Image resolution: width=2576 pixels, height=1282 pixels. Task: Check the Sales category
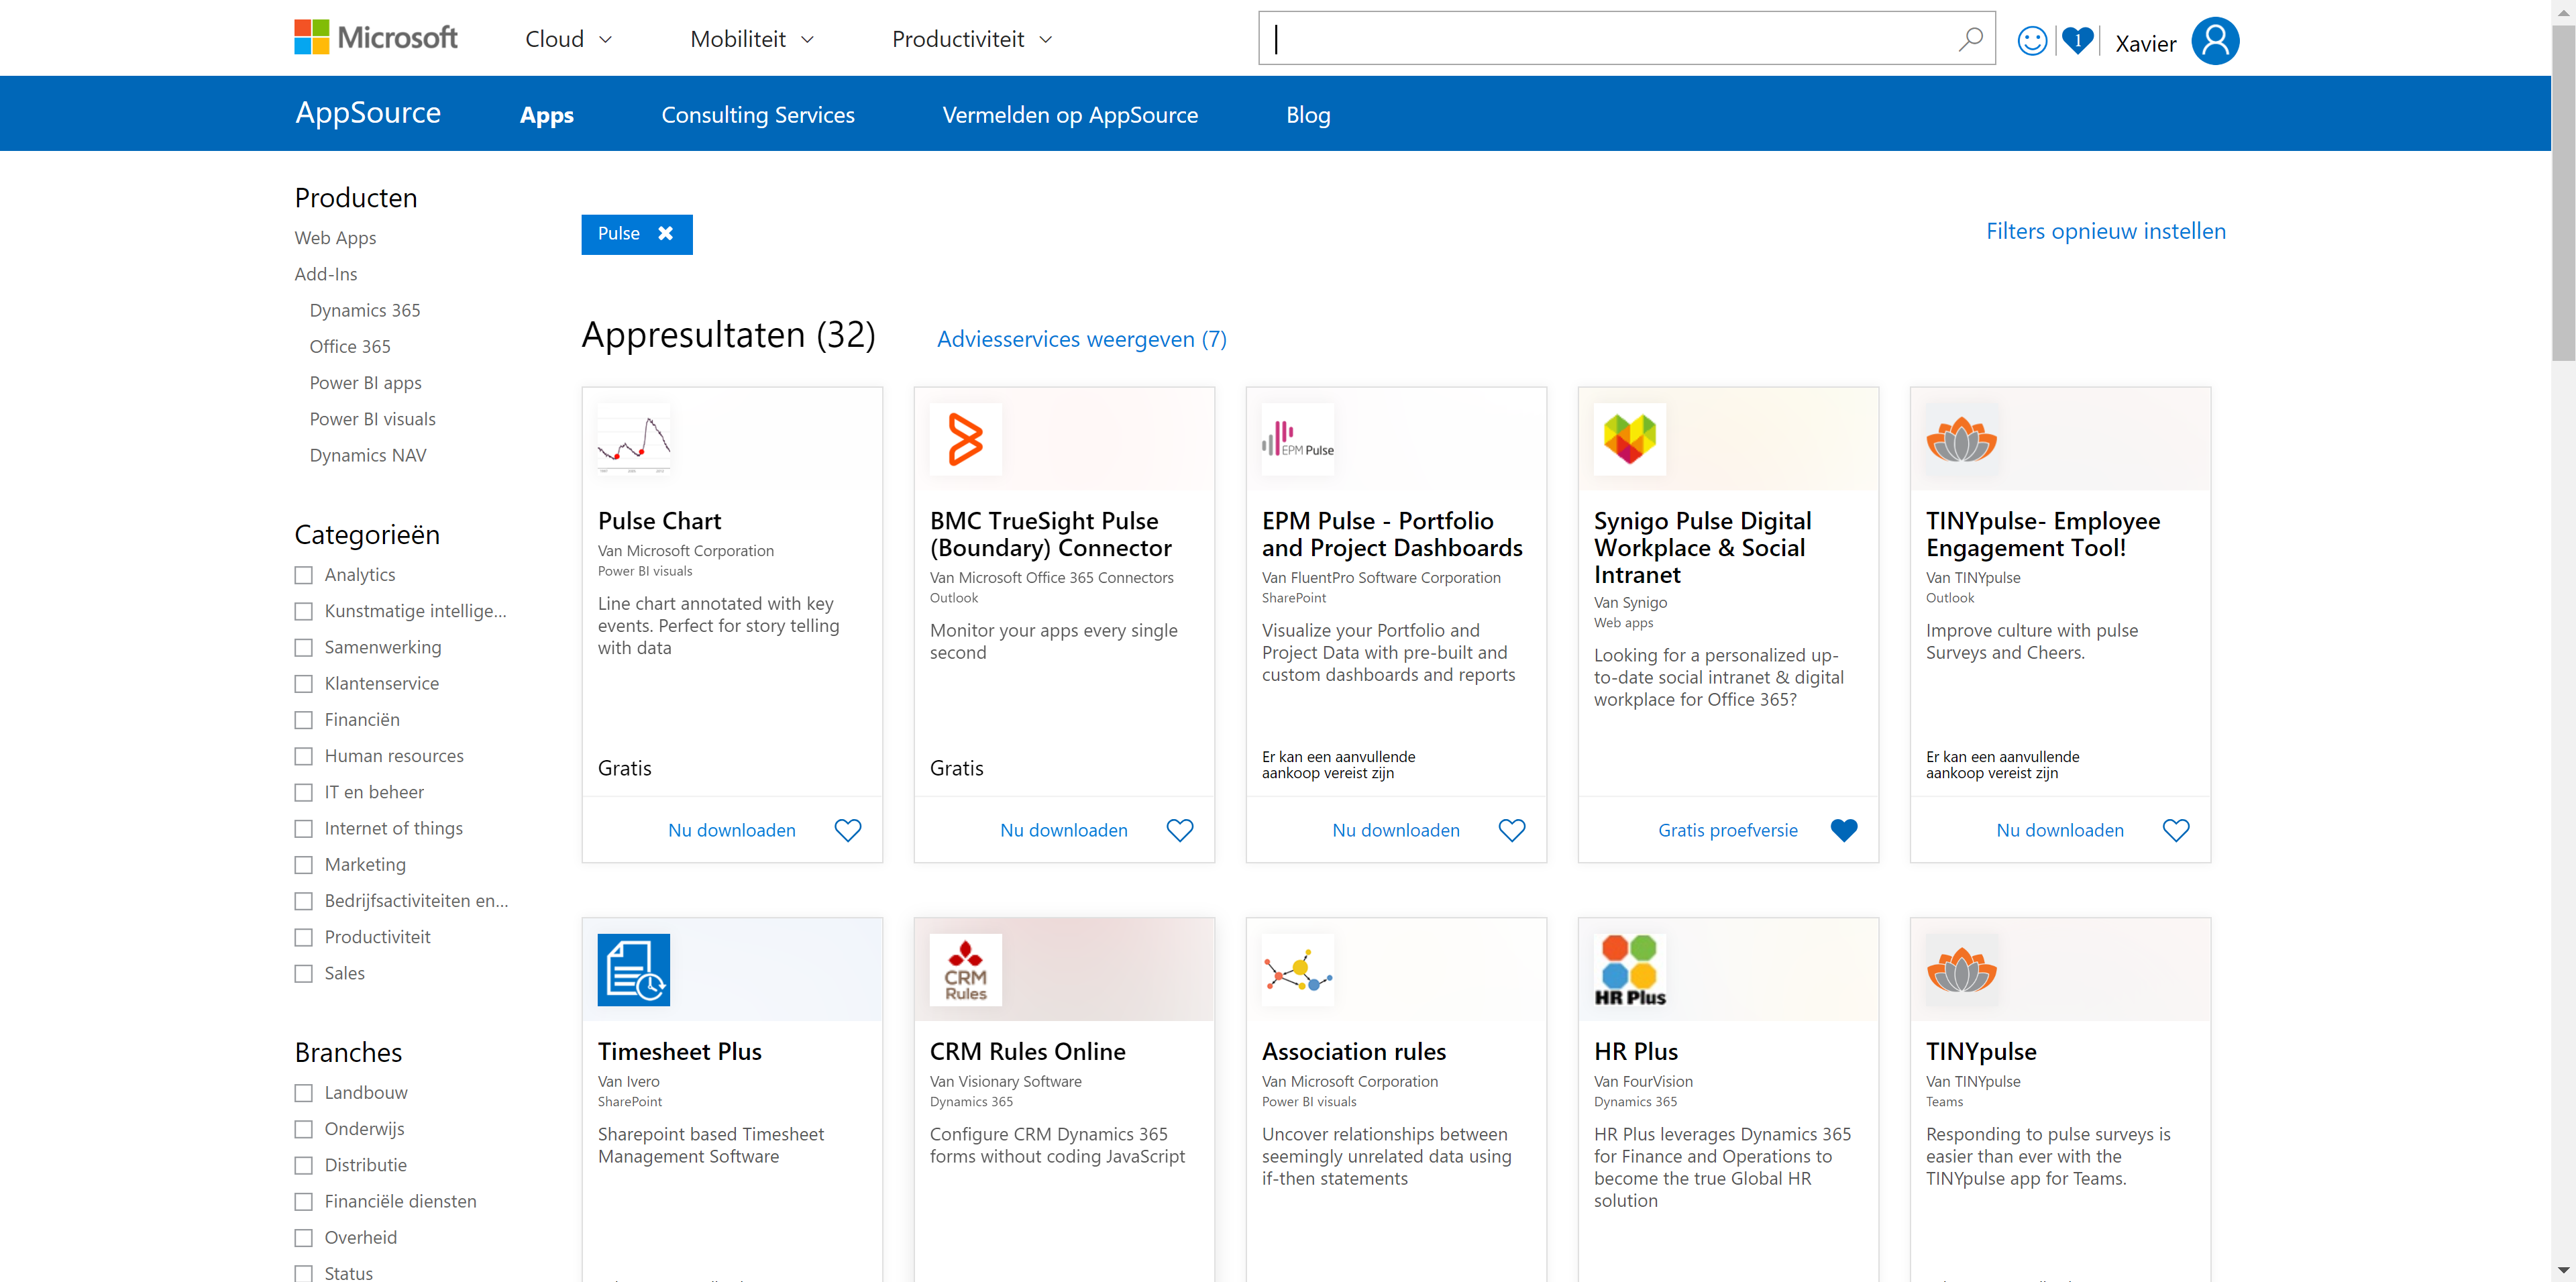304,974
